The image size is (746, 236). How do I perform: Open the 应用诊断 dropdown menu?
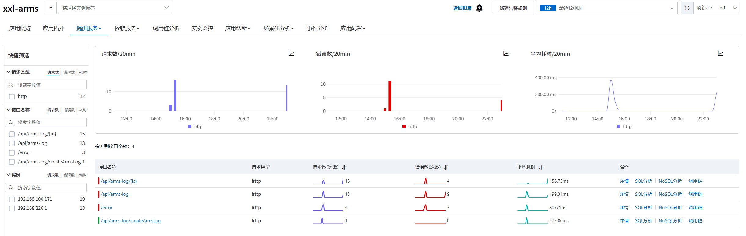pos(238,28)
